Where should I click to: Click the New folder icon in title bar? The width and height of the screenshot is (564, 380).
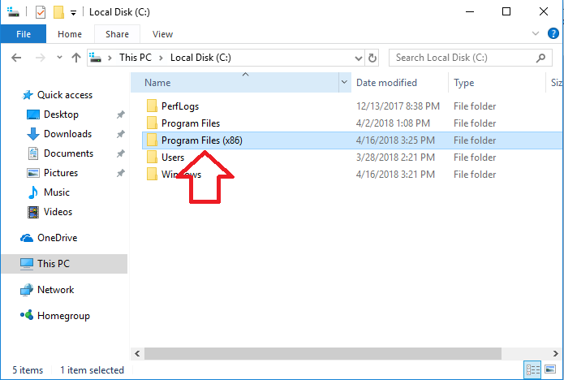pyautogui.click(x=58, y=12)
